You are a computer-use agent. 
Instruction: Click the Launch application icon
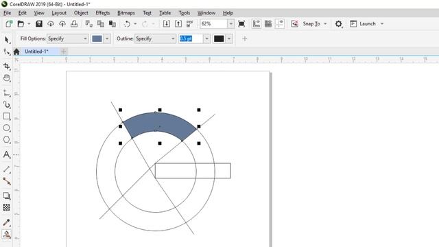coord(353,24)
